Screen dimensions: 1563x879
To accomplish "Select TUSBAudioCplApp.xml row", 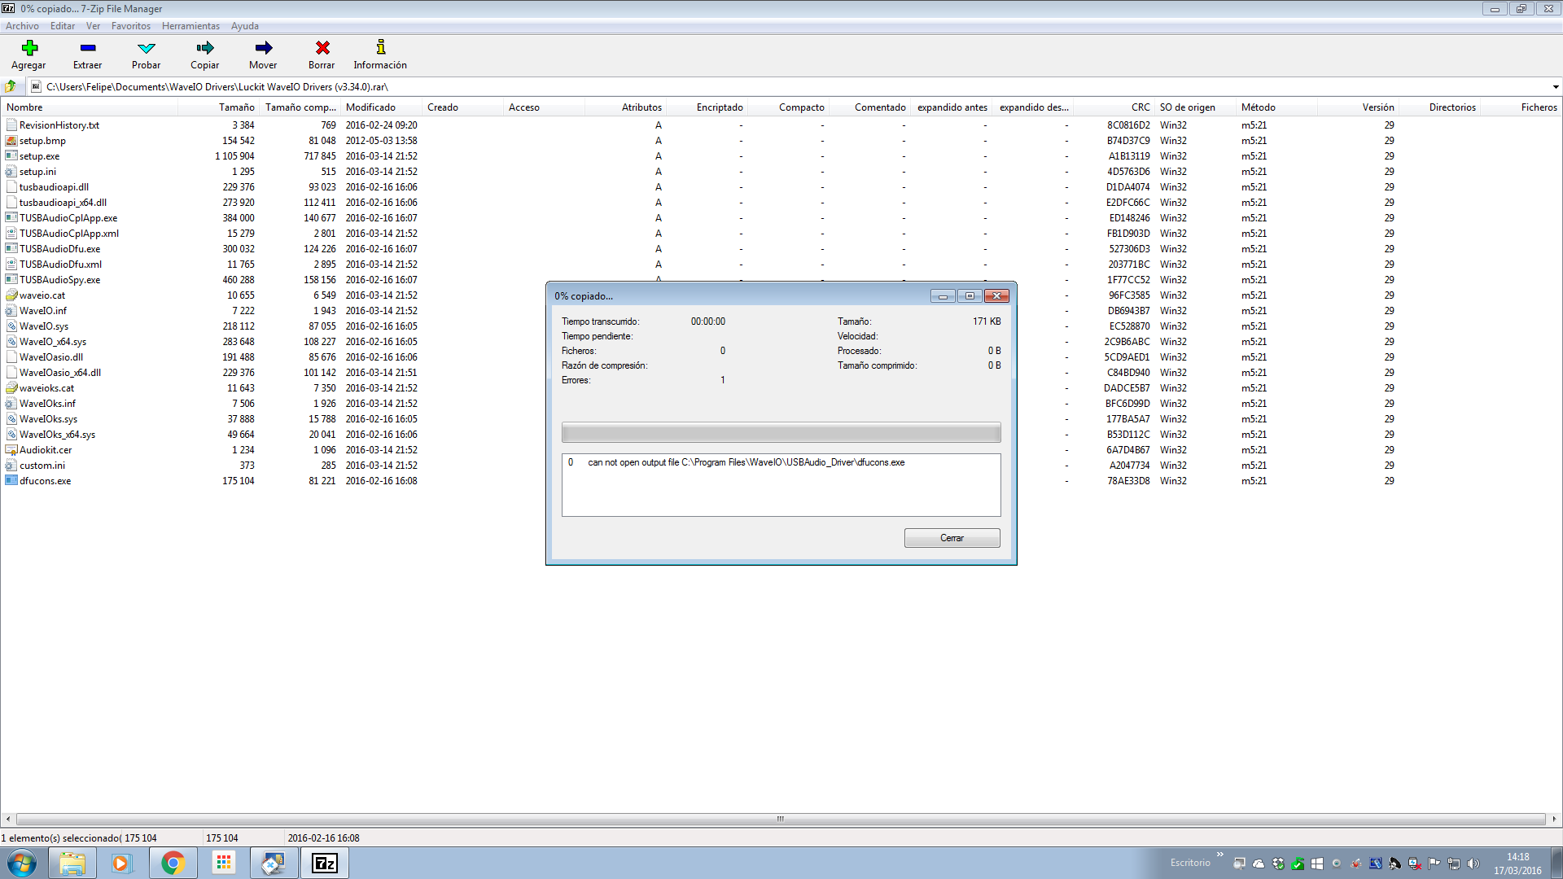I will click(781, 234).
